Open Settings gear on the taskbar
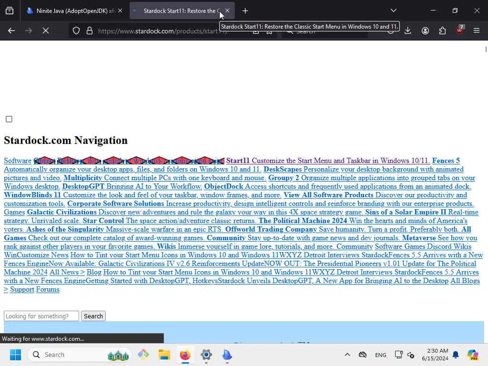Viewport: 488px width, 366px height. coord(206,355)
